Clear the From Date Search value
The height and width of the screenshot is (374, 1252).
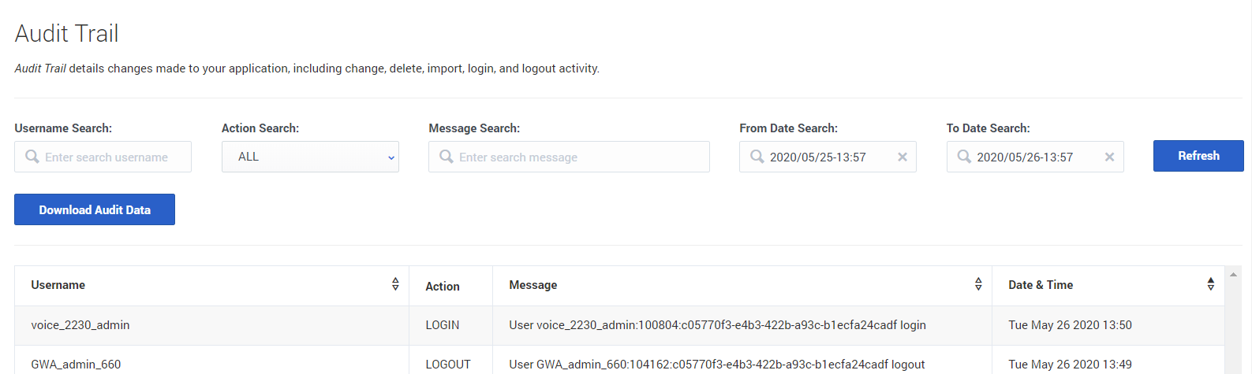[x=903, y=157]
